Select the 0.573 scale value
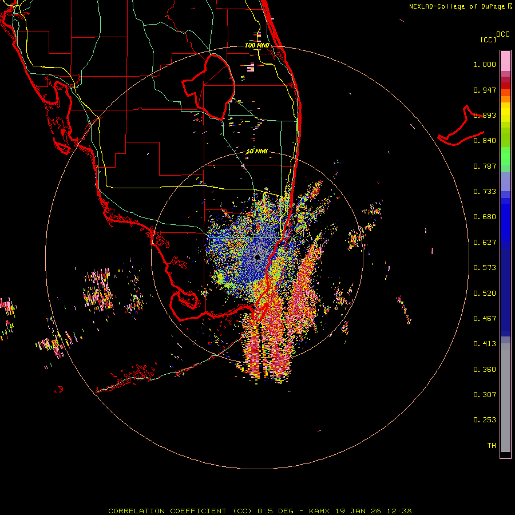Screen dimensions: 515x515 [485, 268]
